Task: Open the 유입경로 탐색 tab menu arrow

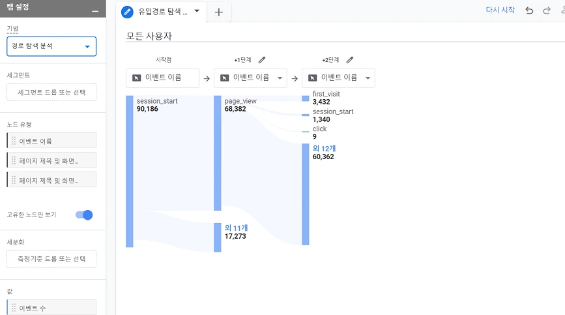Action: (197, 11)
